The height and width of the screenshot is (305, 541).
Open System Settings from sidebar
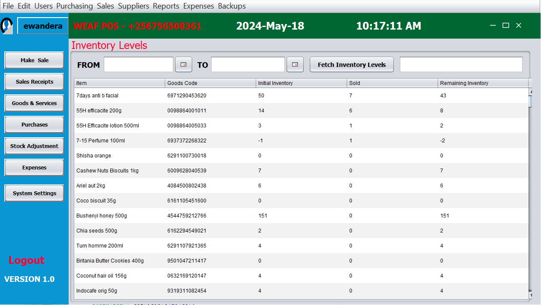pyautogui.click(x=34, y=193)
